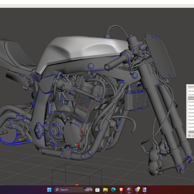Viewport: 194px width, 194px height.
Task: Select the last visible Suzuk entry in list
Action: pyautogui.click(x=191, y=127)
